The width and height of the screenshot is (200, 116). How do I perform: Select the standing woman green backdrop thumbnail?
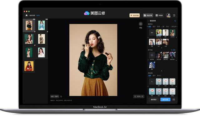[x=29, y=52]
